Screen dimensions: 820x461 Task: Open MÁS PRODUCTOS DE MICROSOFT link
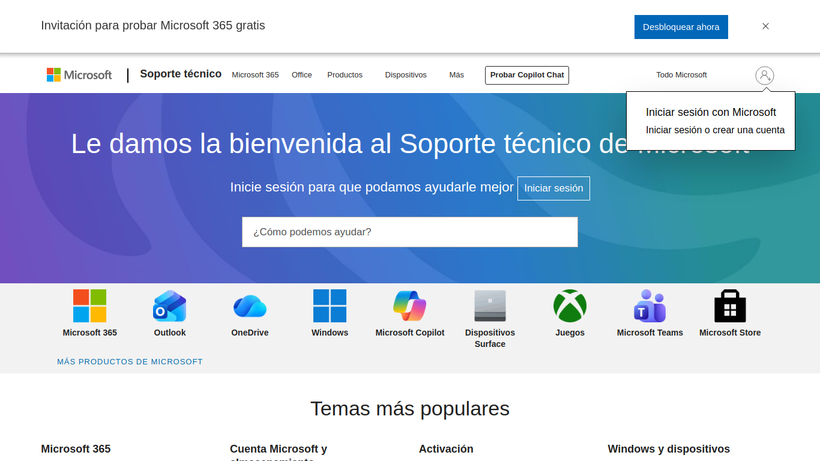pos(130,362)
